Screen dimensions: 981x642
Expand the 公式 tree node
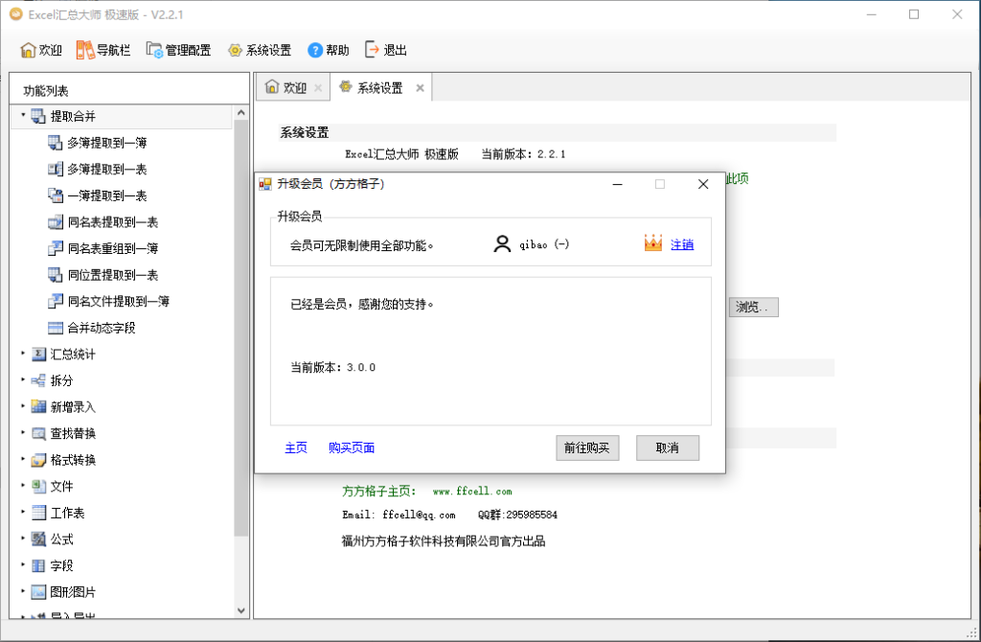pos(23,539)
